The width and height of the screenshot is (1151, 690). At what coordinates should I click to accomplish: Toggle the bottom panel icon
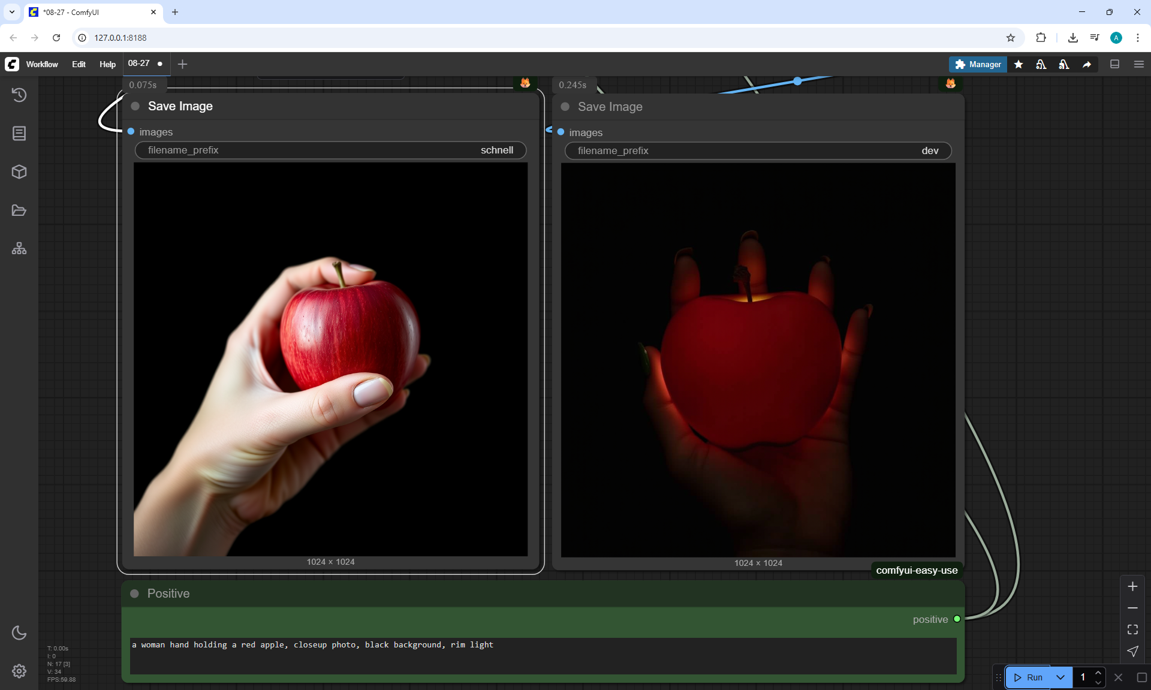[1115, 64]
